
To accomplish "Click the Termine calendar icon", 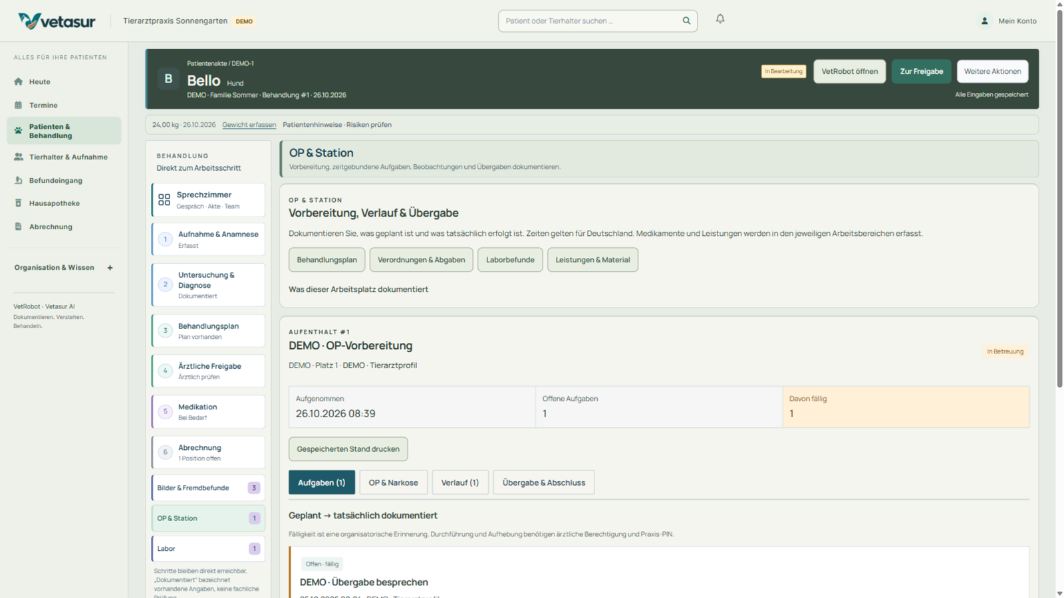I will pyautogui.click(x=19, y=105).
